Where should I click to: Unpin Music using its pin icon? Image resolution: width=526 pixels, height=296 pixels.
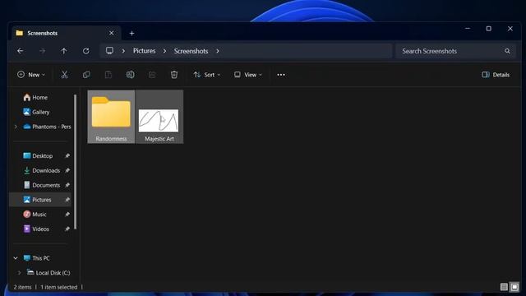tap(67, 214)
